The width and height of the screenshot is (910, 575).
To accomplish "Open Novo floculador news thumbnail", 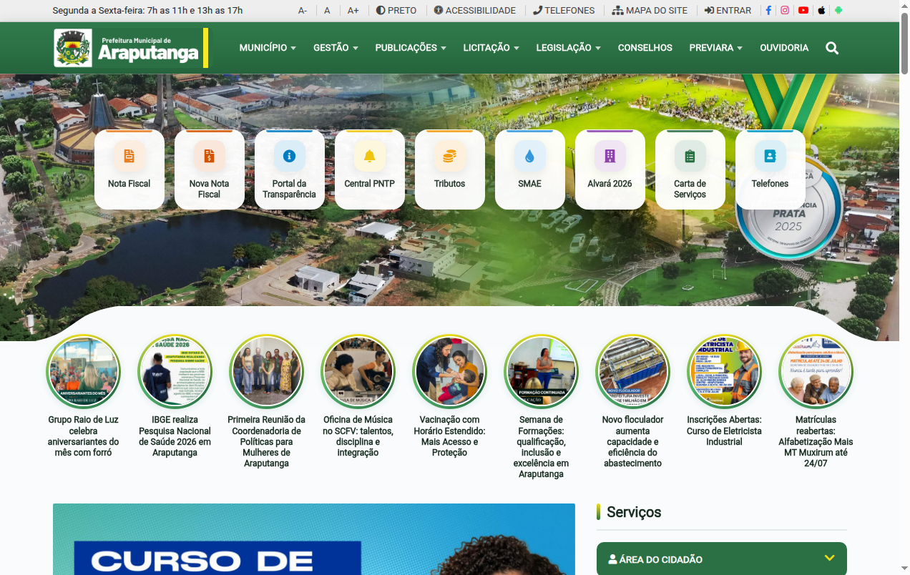I will [632, 372].
